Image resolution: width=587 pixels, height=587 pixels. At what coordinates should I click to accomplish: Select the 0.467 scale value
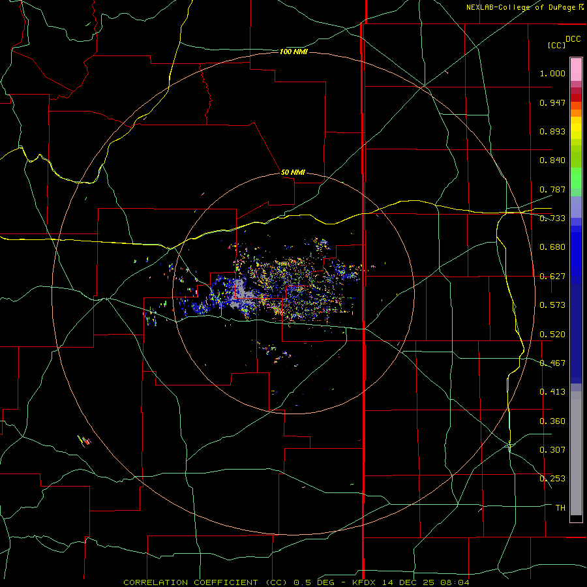tap(552, 363)
